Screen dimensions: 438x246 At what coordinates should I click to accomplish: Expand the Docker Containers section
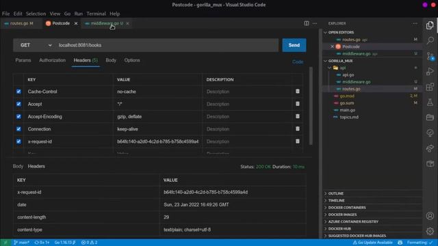[347, 208]
